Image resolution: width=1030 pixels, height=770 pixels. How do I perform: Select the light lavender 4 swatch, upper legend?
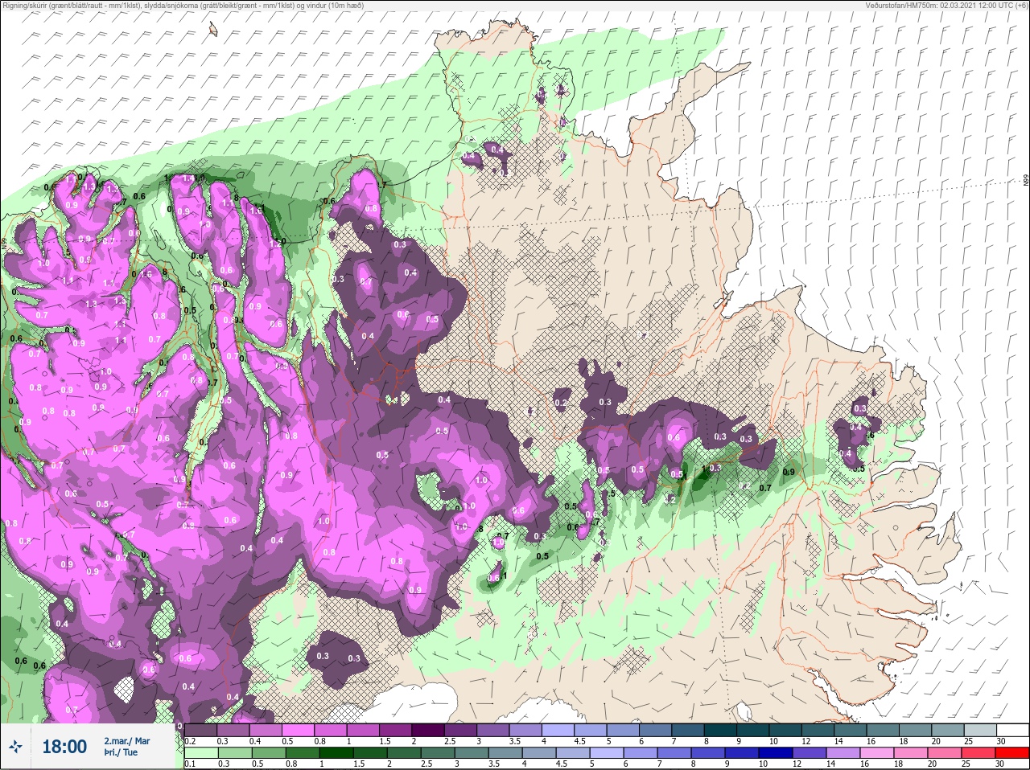coord(558,730)
